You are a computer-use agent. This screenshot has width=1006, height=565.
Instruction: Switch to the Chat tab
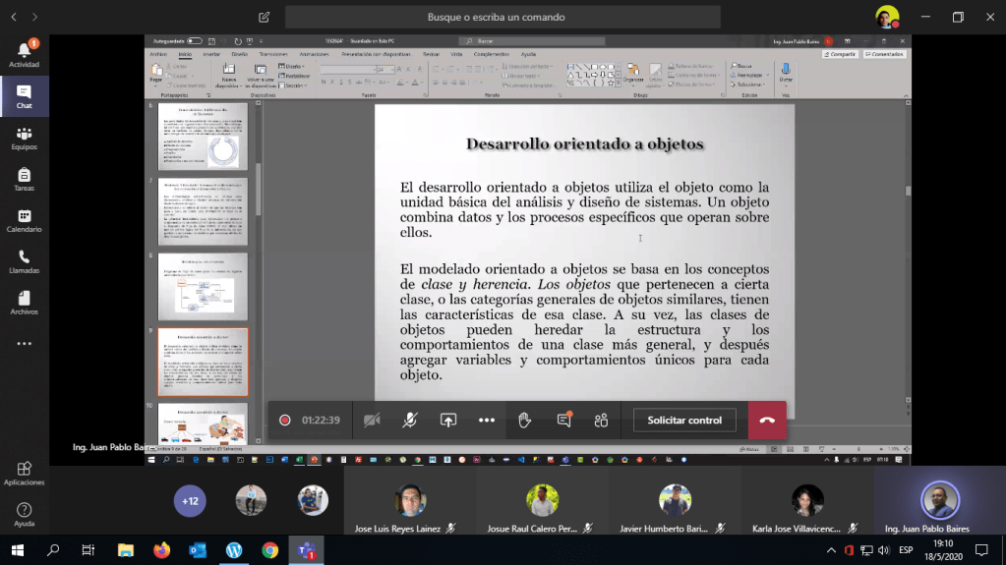point(24,96)
